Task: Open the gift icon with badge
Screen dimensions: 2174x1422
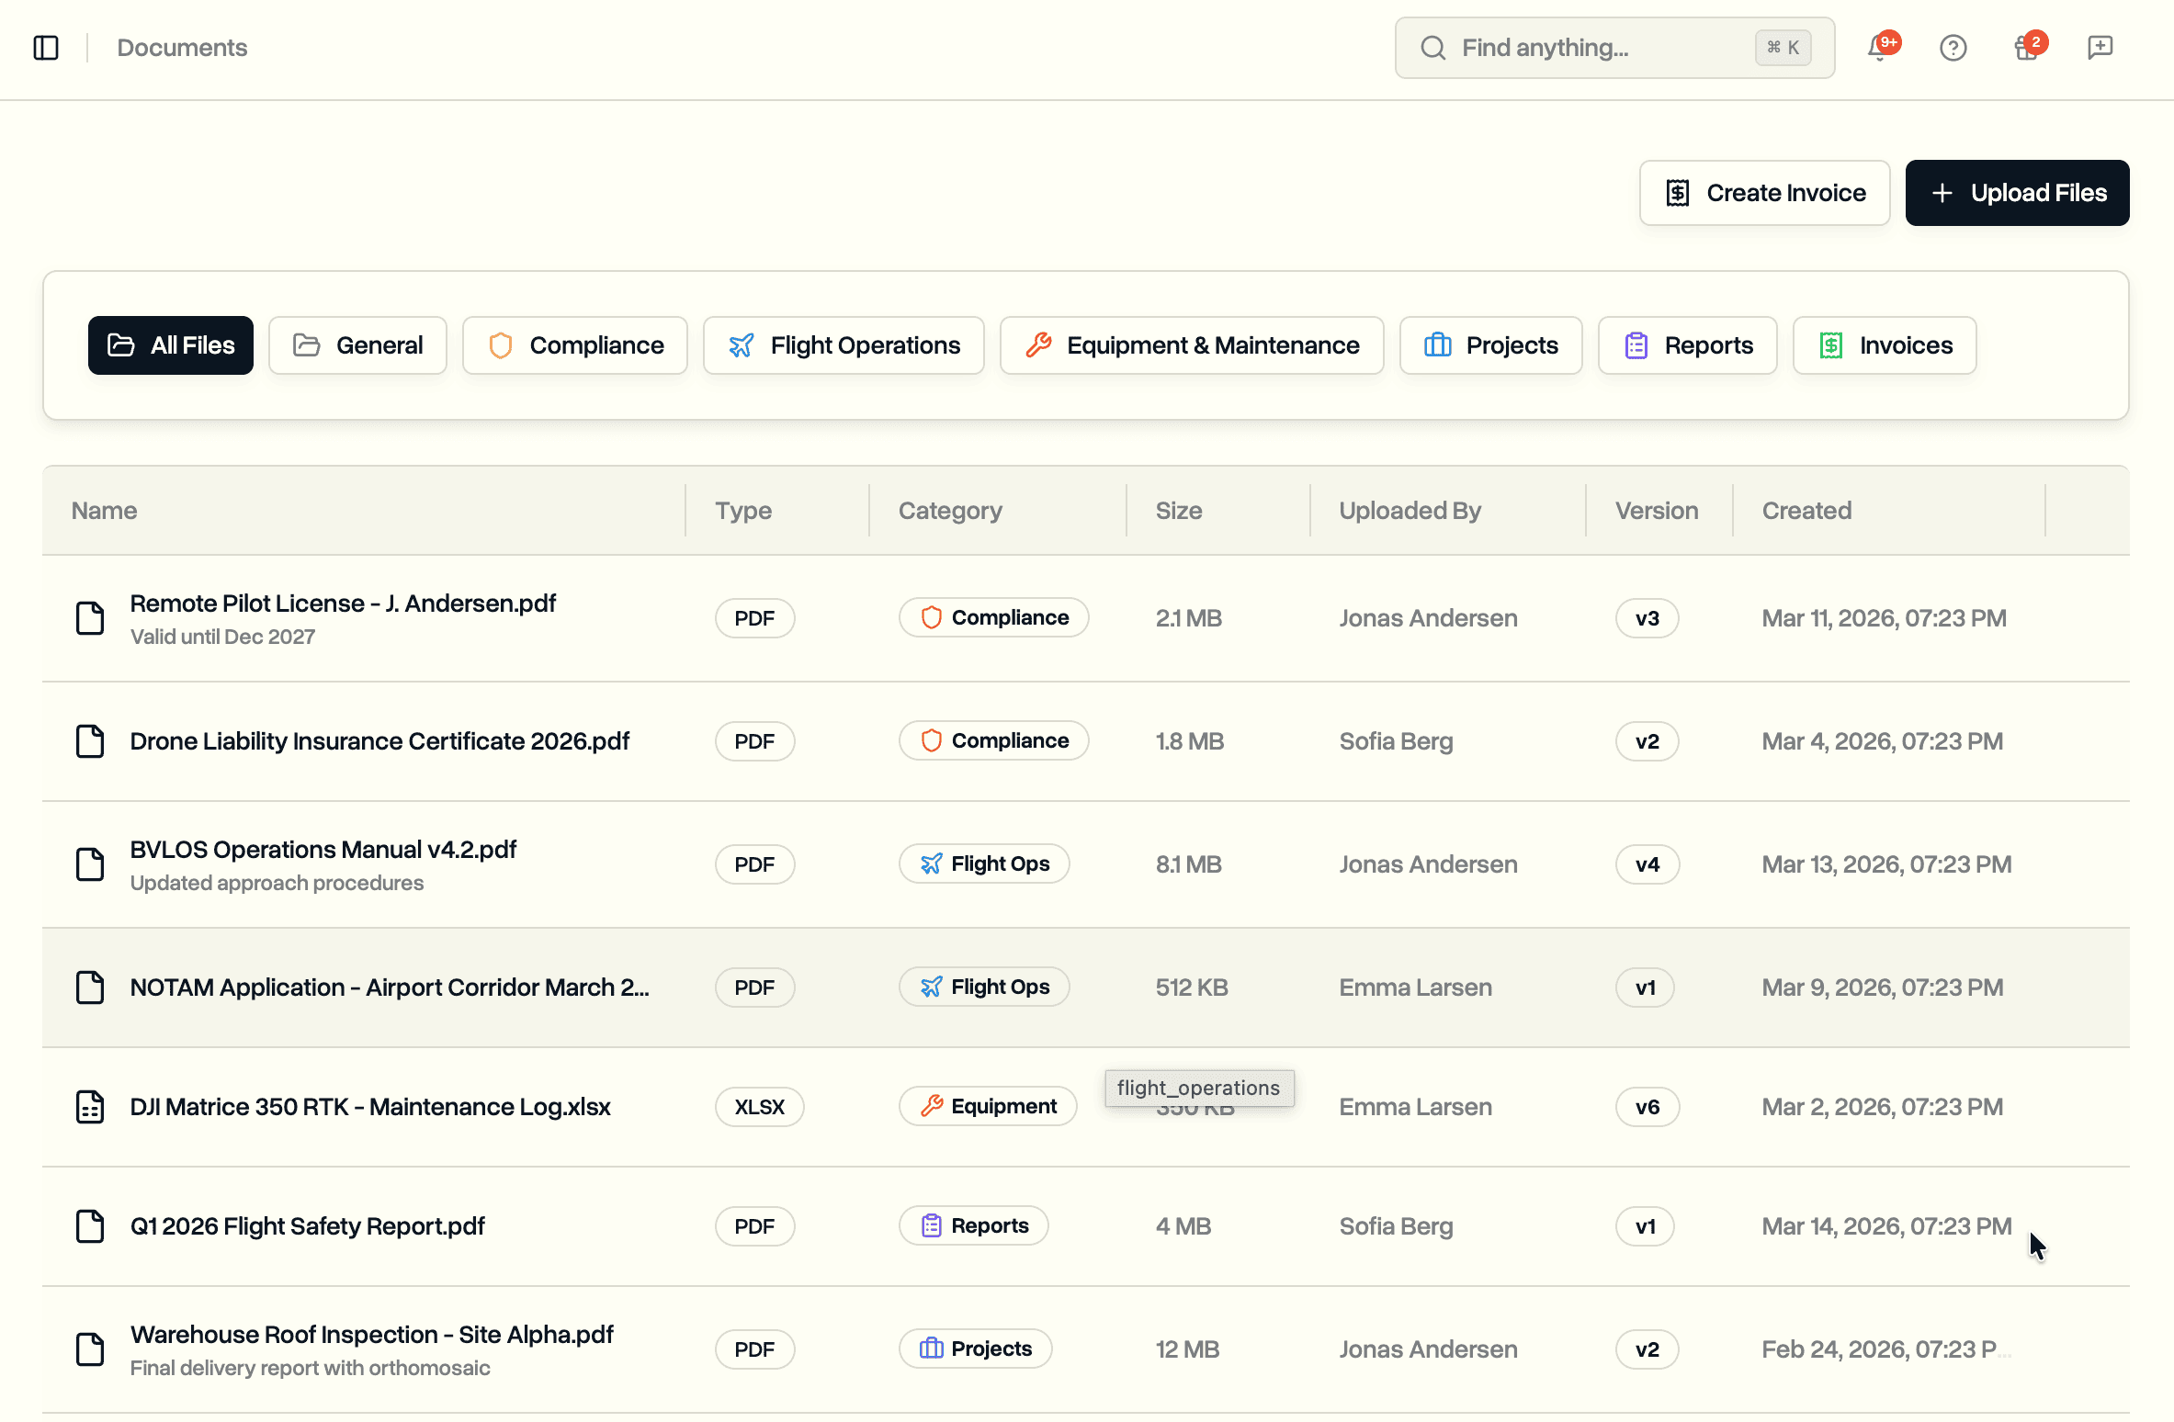Action: [2026, 48]
